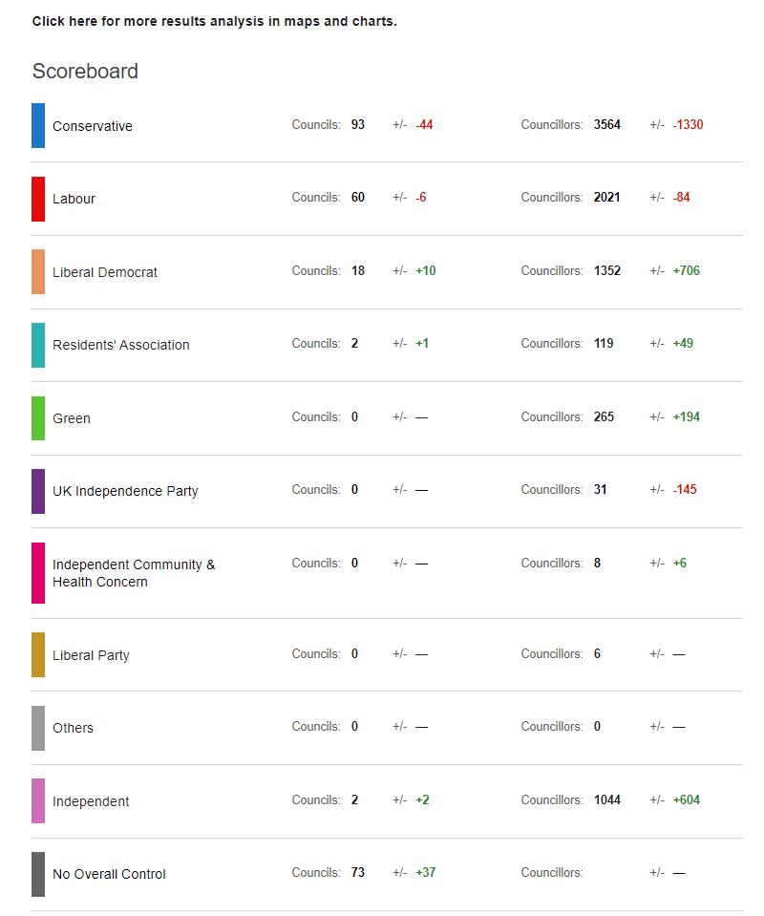
Task: Select the Conservative party name
Action: point(93,126)
